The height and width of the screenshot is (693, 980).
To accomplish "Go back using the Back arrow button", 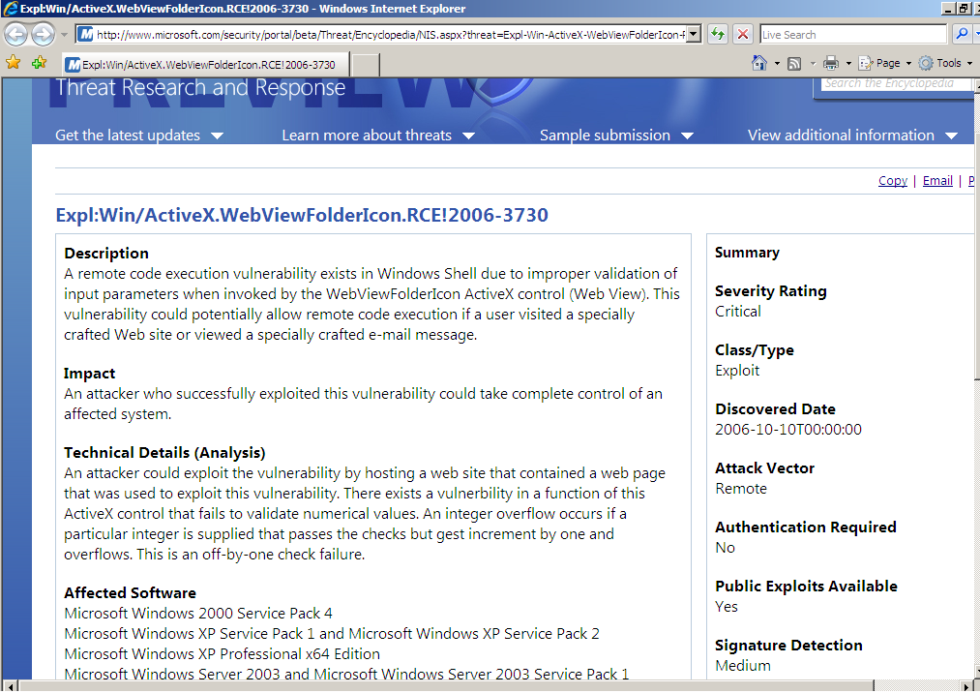I will (16, 34).
